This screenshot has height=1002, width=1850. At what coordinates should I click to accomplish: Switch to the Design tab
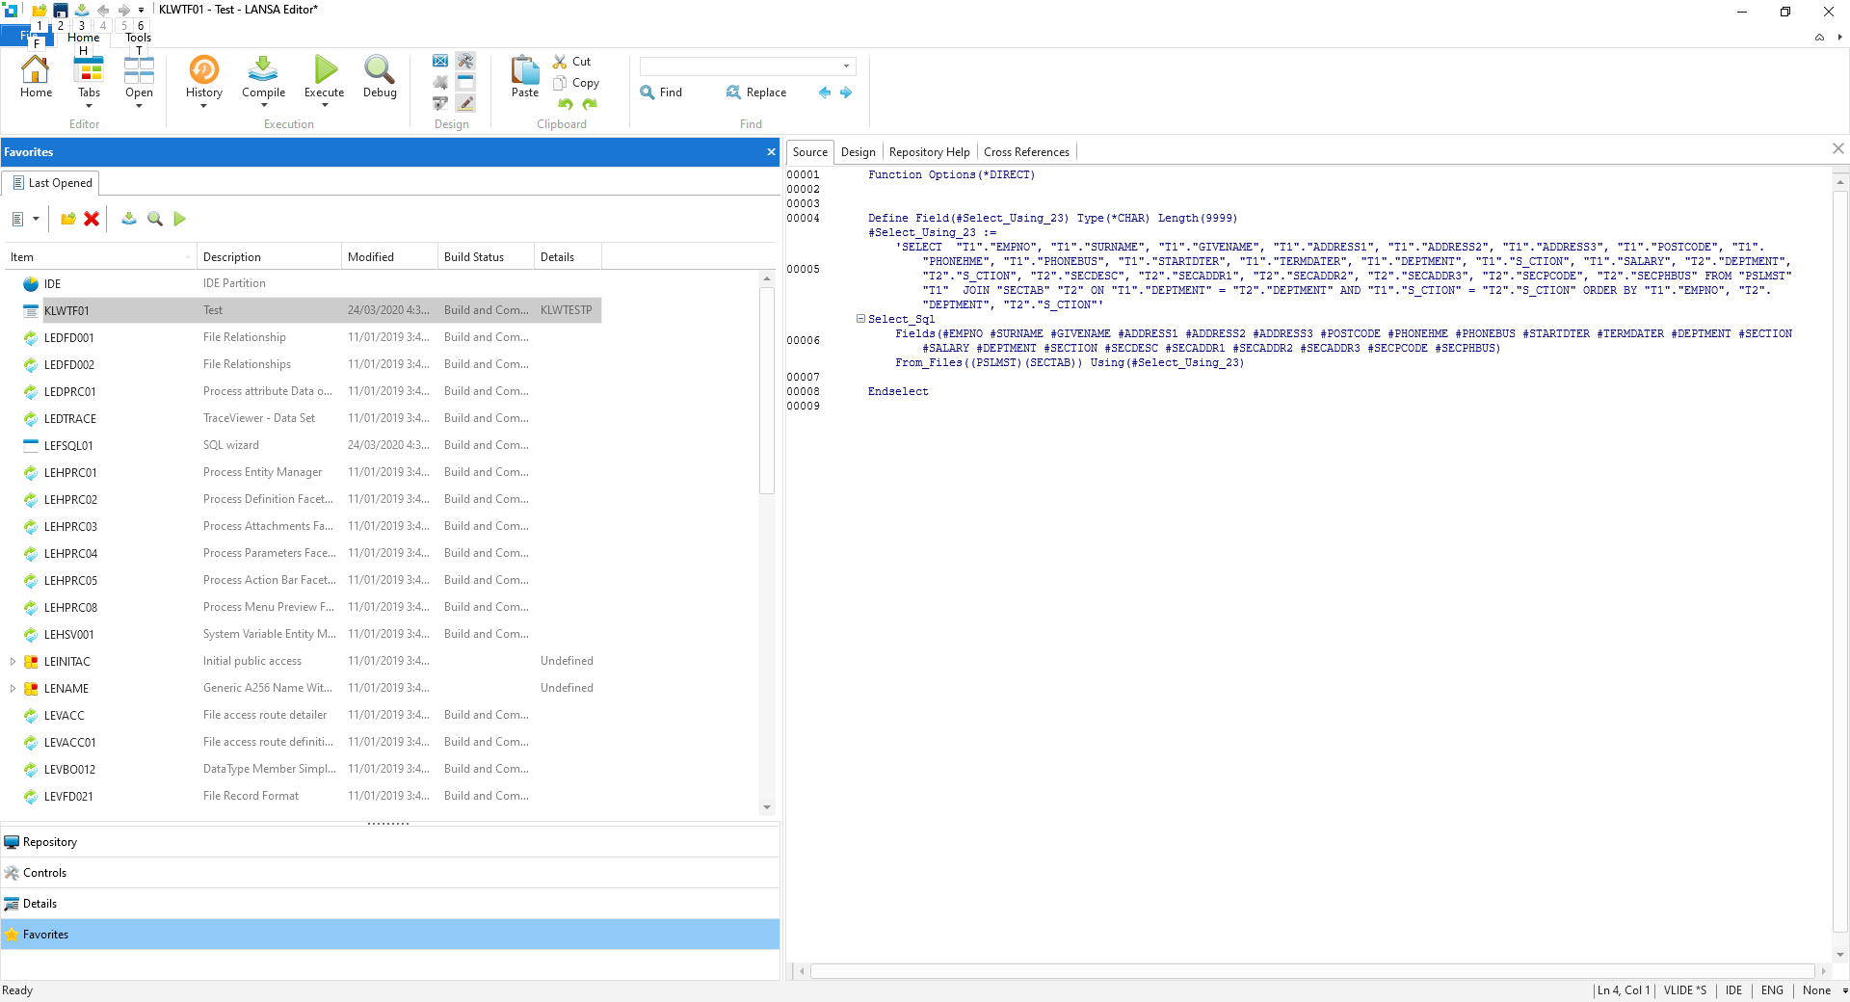(858, 152)
